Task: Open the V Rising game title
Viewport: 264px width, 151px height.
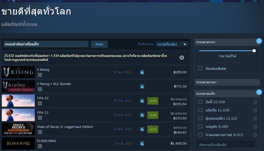Action: point(43,70)
